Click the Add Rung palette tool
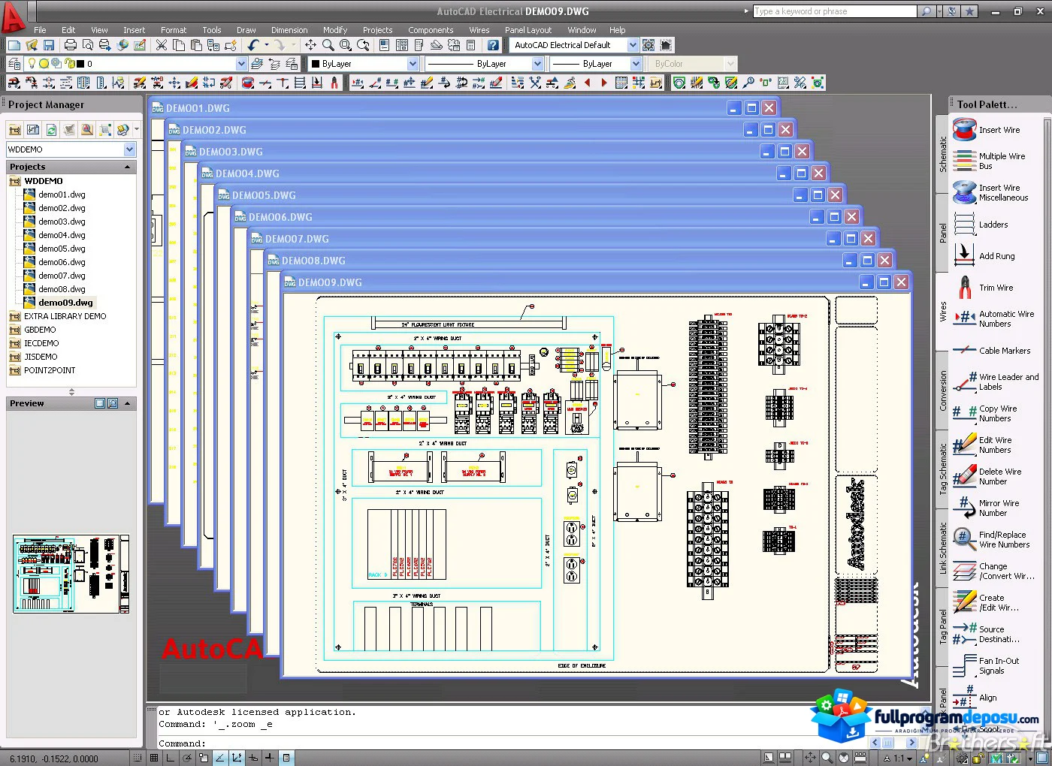Screen dimensions: 1052x766 pos(996,256)
